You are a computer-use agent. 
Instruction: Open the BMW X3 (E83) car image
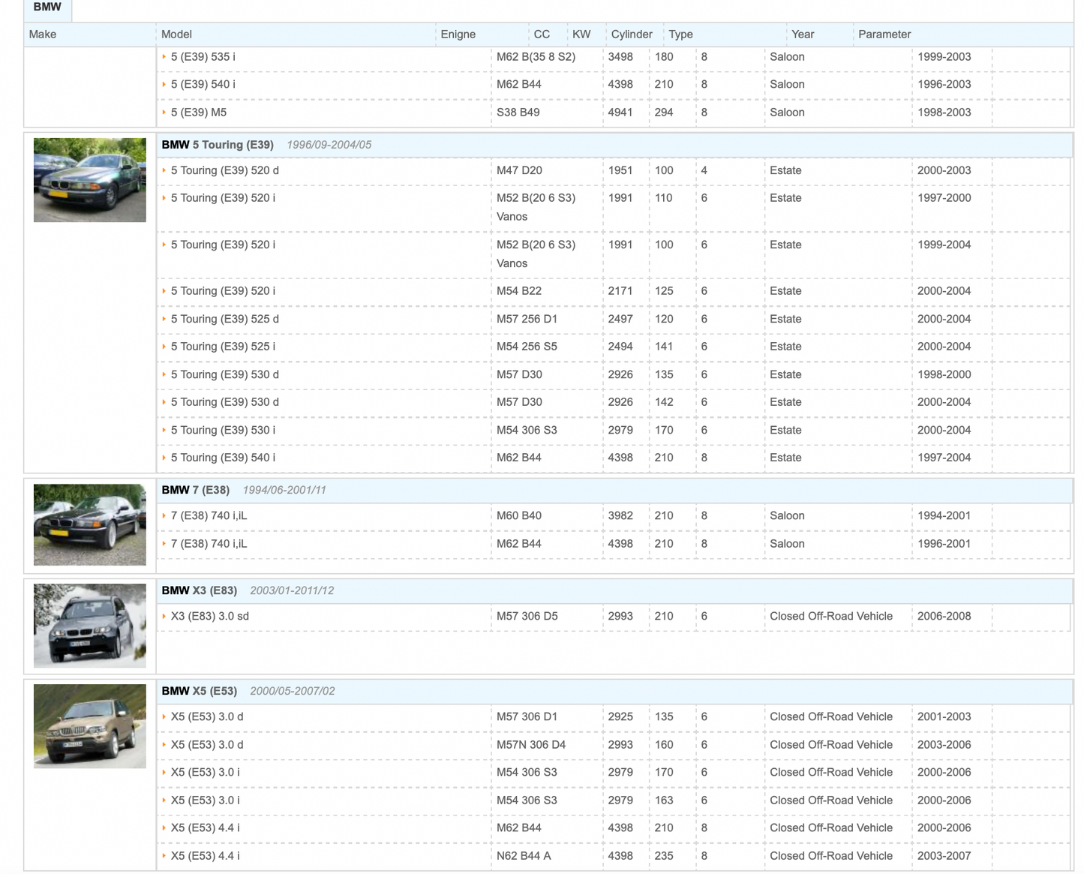(x=90, y=626)
